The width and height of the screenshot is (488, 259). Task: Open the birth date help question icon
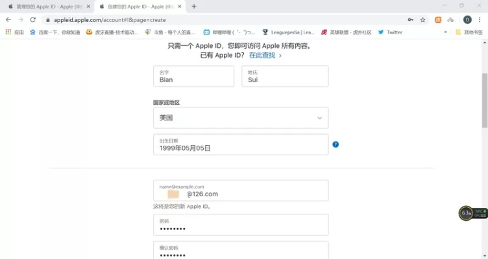pyautogui.click(x=335, y=144)
